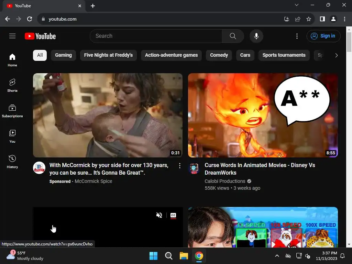The height and width of the screenshot is (264, 352).
Task: Open Calobi Productions channel avatar
Action: click(x=194, y=168)
